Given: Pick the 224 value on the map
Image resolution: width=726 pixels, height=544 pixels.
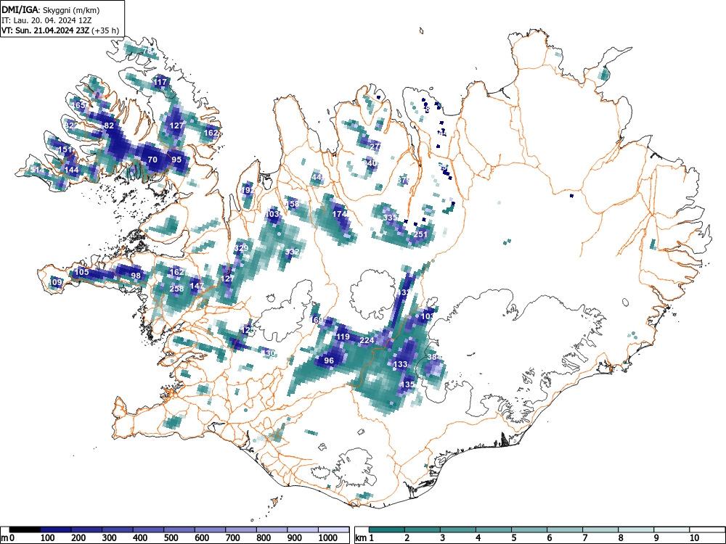Looking at the screenshot, I should pos(367,340).
